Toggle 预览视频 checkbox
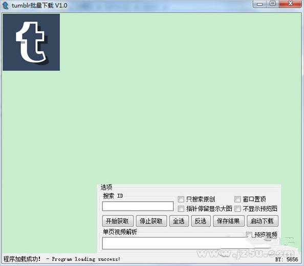 click(x=249, y=235)
